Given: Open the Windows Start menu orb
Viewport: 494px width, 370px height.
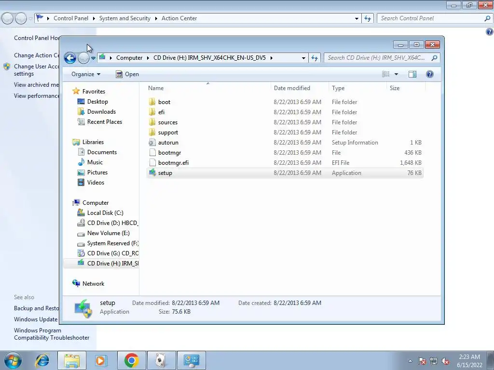Looking at the screenshot, I should click(13, 360).
